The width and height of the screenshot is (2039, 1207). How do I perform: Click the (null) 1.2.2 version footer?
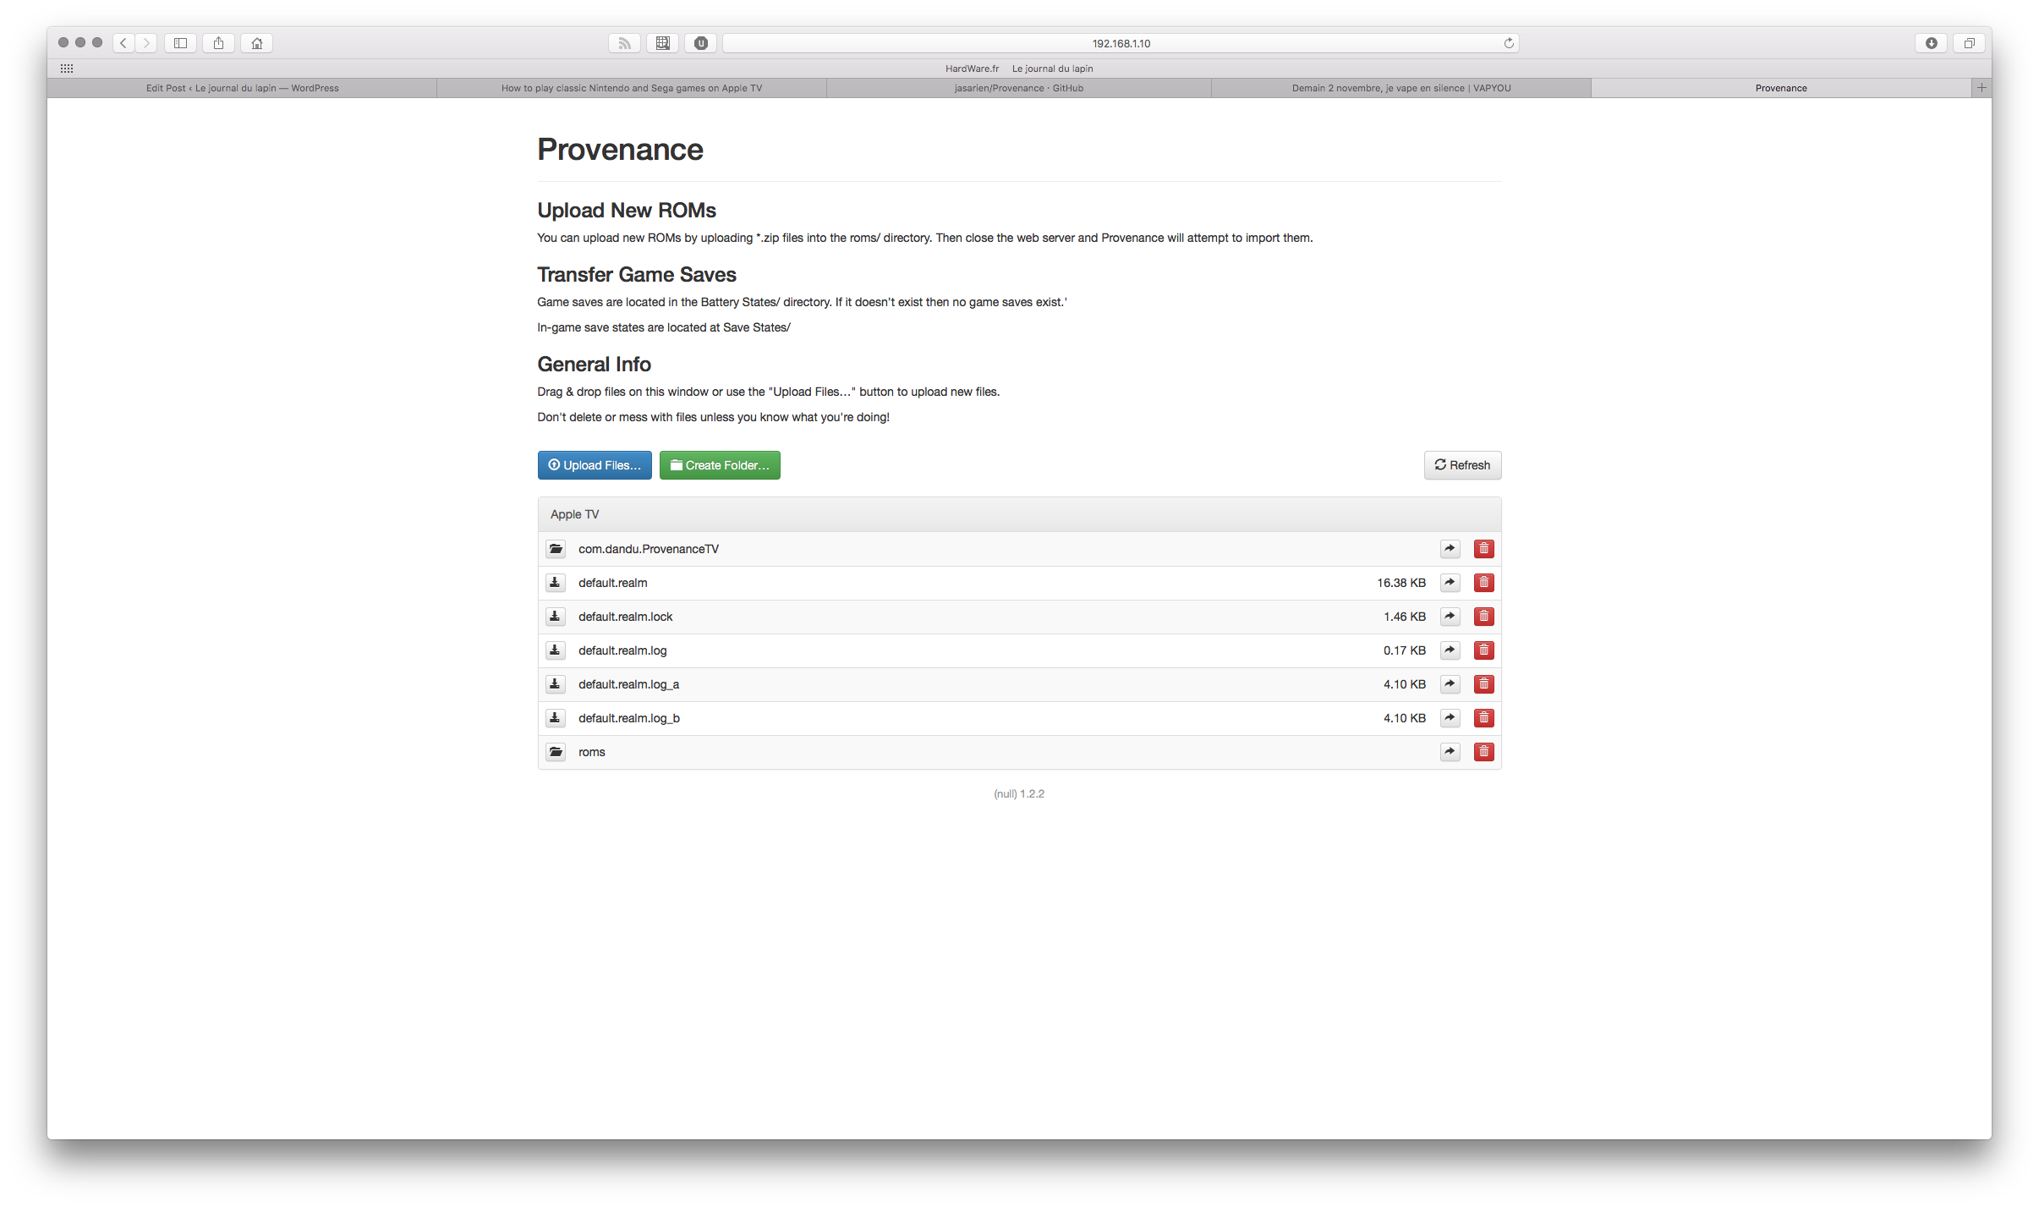click(x=1019, y=793)
